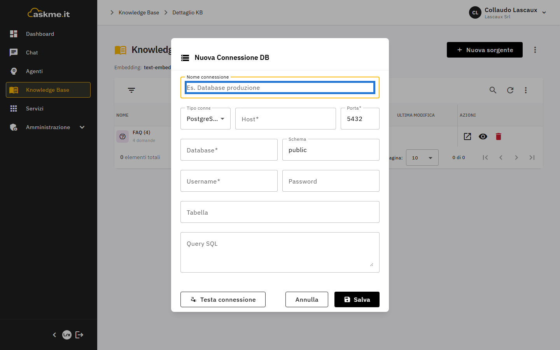
Task: Click the Amministrazione shield icon
Action: (x=14, y=127)
